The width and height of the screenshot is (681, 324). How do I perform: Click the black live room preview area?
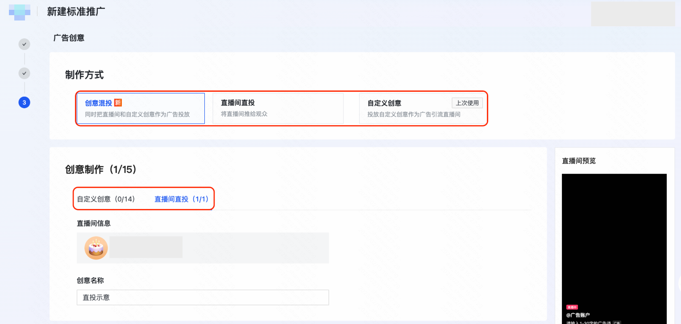(x=614, y=236)
